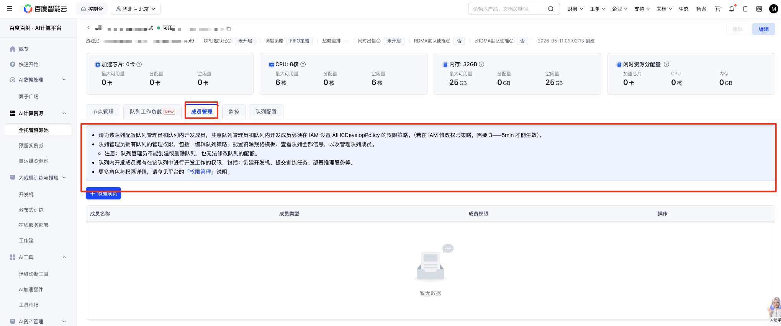This screenshot has height=326, width=781.
Task: Show help next to GPU虚拟化
Action: (230, 41)
